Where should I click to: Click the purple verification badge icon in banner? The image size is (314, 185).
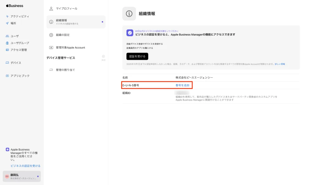[130, 33]
